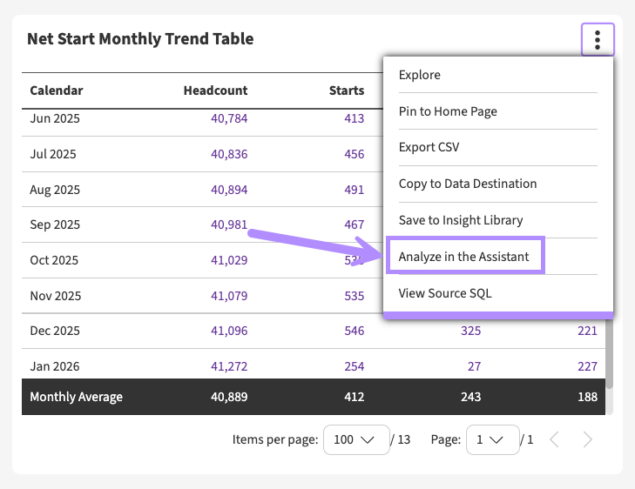This screenshot has height=489, width=635.
Task: Choose Copy to Data Destination
Action: [x=467, y=184]
